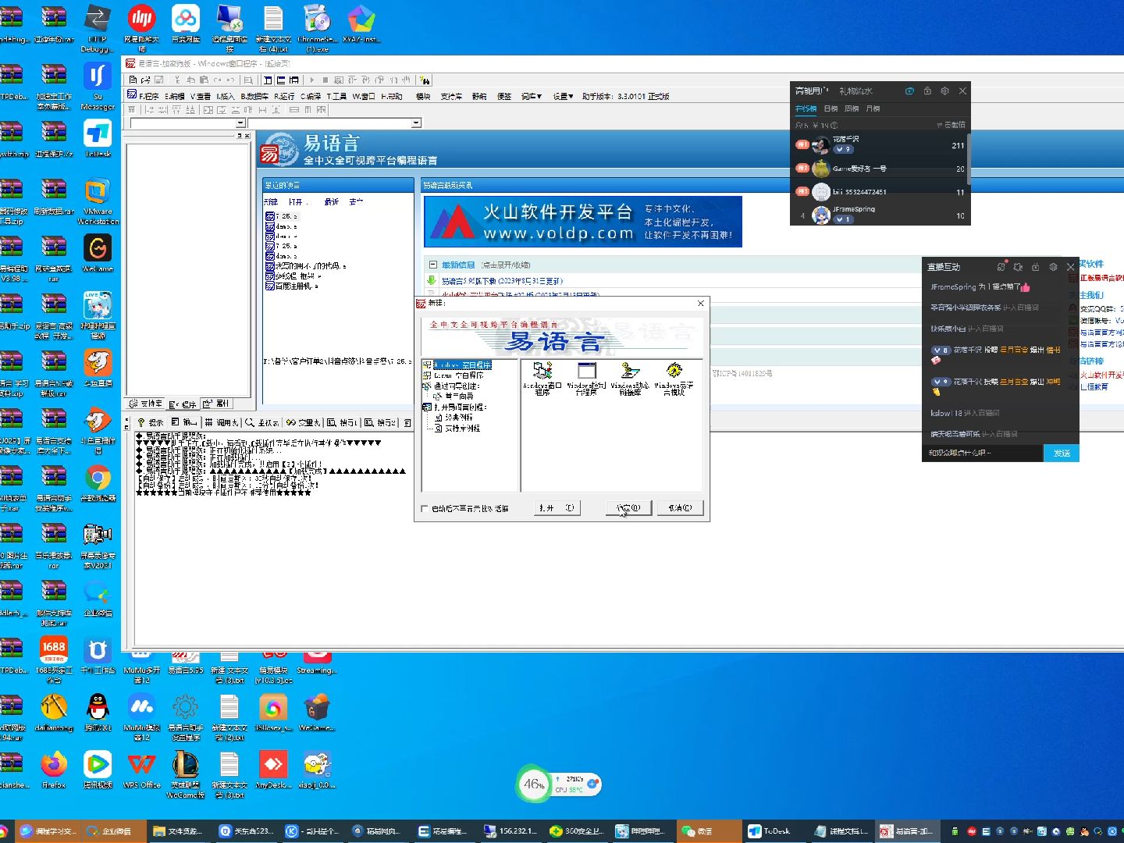Click 46% memory floating widget

[534, 784]
